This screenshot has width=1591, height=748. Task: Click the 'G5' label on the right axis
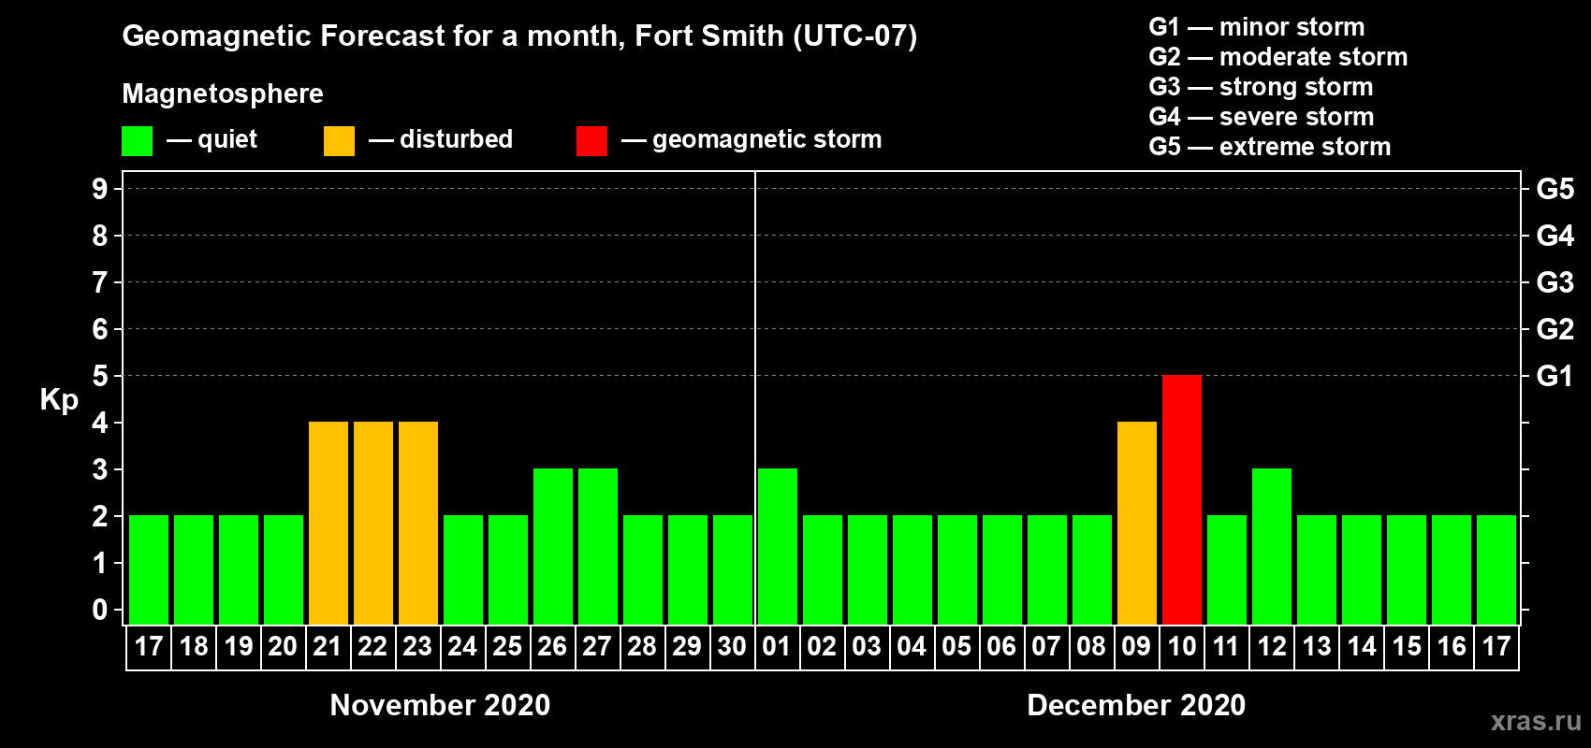point(1555,189)
